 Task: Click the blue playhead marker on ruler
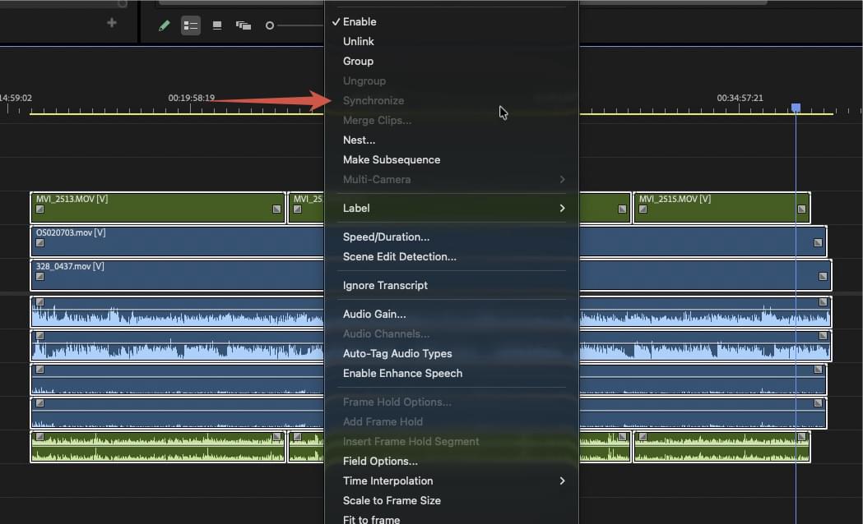point(796,107)
